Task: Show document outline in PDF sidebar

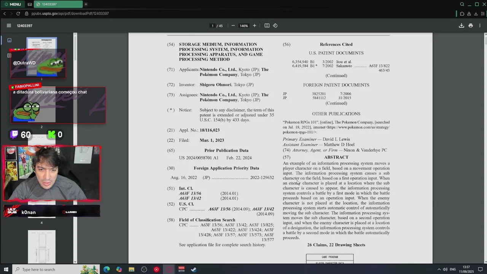Action: [x=10, y=55]
